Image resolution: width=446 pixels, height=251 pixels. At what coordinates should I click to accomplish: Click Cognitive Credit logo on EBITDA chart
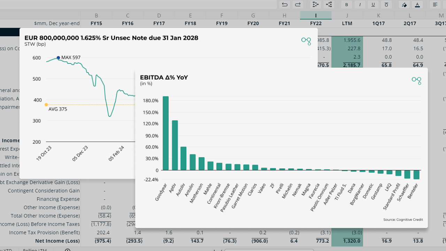click(x=416, y=81)
